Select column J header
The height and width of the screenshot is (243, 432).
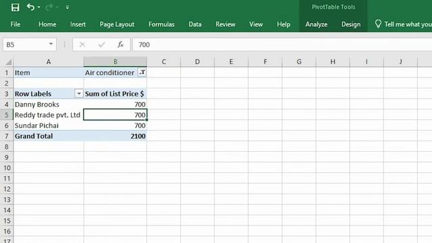[400, 61]
